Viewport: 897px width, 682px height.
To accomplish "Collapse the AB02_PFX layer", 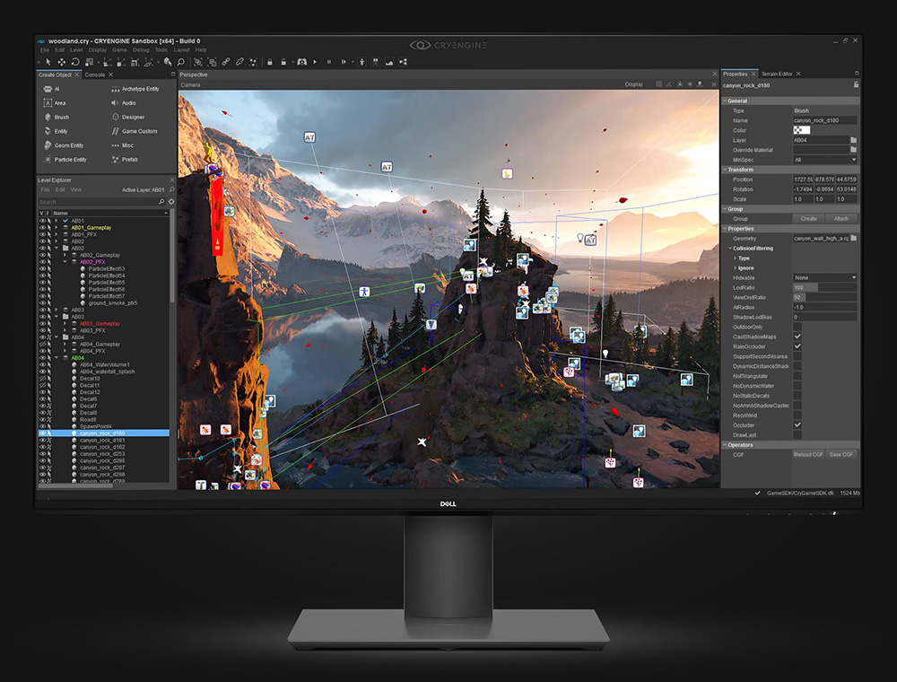I will pyautogui.click(x=65, y=262).
